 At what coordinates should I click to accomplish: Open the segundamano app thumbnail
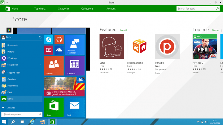tap(139, 46)
